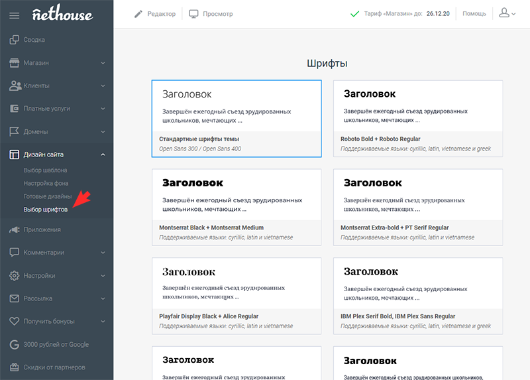Click the Магазин store icon
Screen dimensions: 530x380
(x=14, y=62)
